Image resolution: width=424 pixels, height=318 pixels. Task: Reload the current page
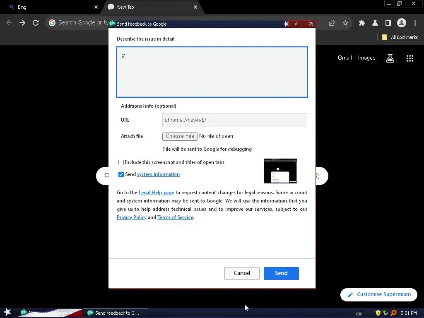pos(36,23)
